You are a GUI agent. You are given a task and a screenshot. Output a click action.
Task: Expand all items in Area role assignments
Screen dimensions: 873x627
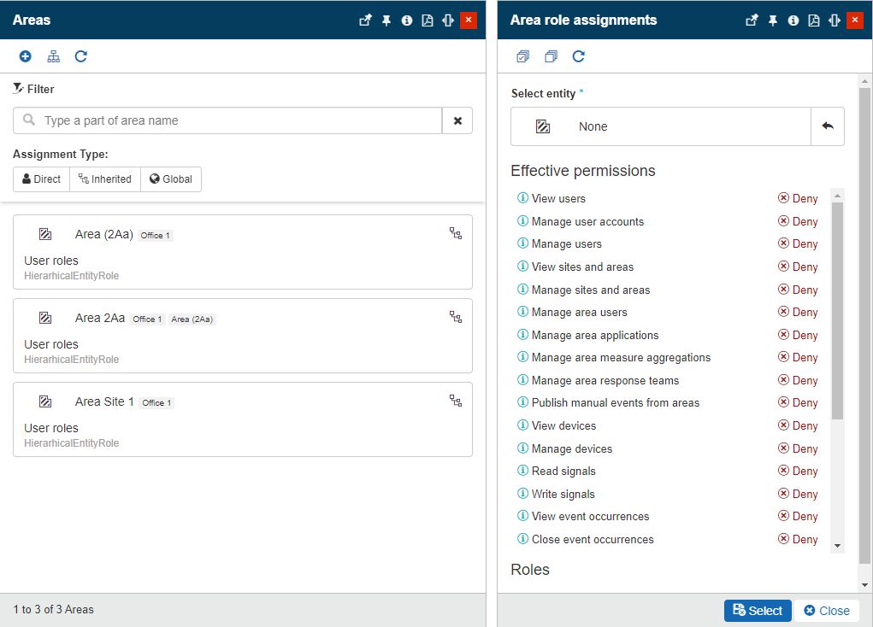click(522, 56)
